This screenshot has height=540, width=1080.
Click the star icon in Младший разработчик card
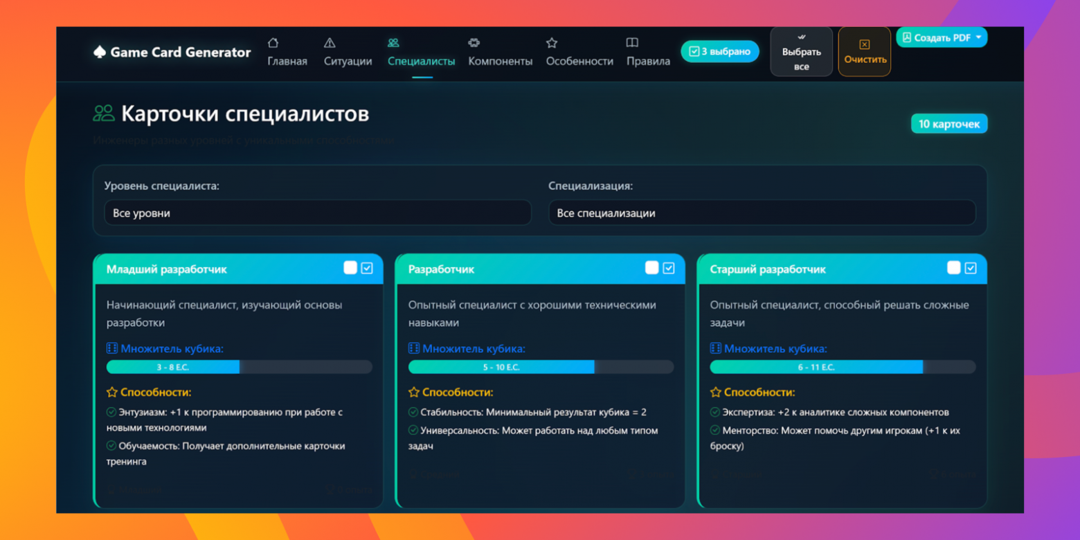pos(111,392)
